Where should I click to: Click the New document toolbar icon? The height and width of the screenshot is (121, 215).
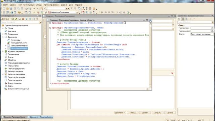4,8
